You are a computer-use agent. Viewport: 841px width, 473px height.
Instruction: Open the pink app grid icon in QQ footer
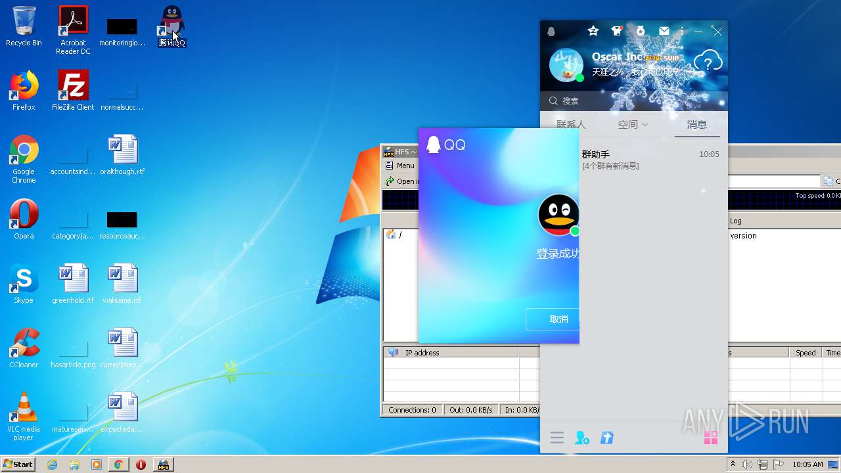[x=711, y=438]
